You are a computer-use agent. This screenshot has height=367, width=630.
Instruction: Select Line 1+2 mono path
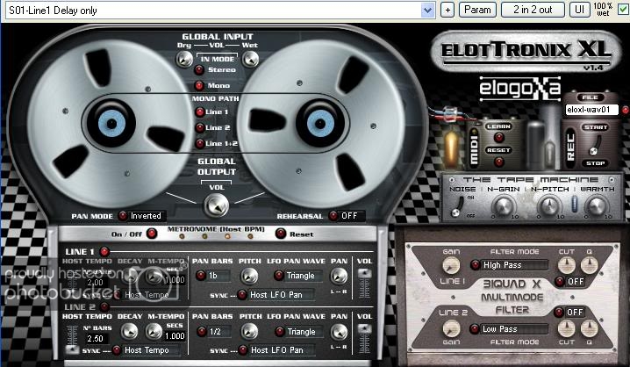199,143
